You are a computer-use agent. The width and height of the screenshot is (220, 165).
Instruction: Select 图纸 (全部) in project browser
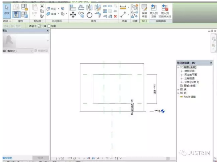coord(190,86)
